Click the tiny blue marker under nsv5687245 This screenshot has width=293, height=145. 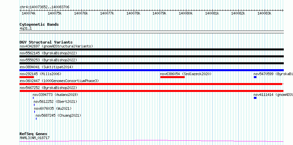pyautogui.click(x=36, y=119)
